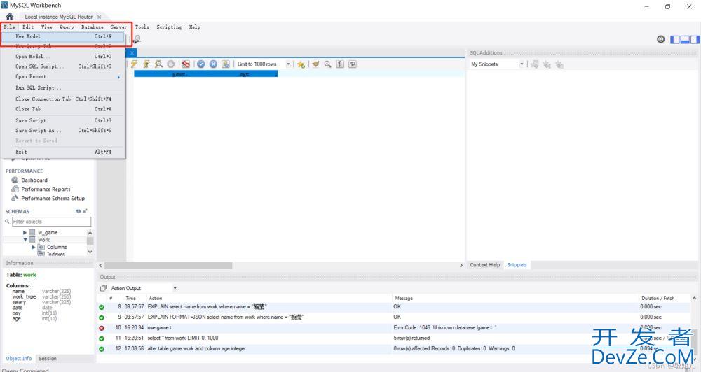Expand the schemas panel icon

pos(85,211)
